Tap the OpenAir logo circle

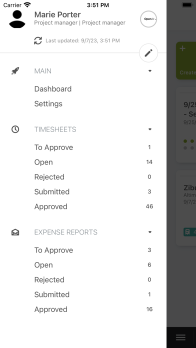(x=148, y=19)
